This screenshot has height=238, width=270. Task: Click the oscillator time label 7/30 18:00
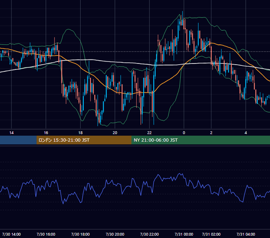81,234
